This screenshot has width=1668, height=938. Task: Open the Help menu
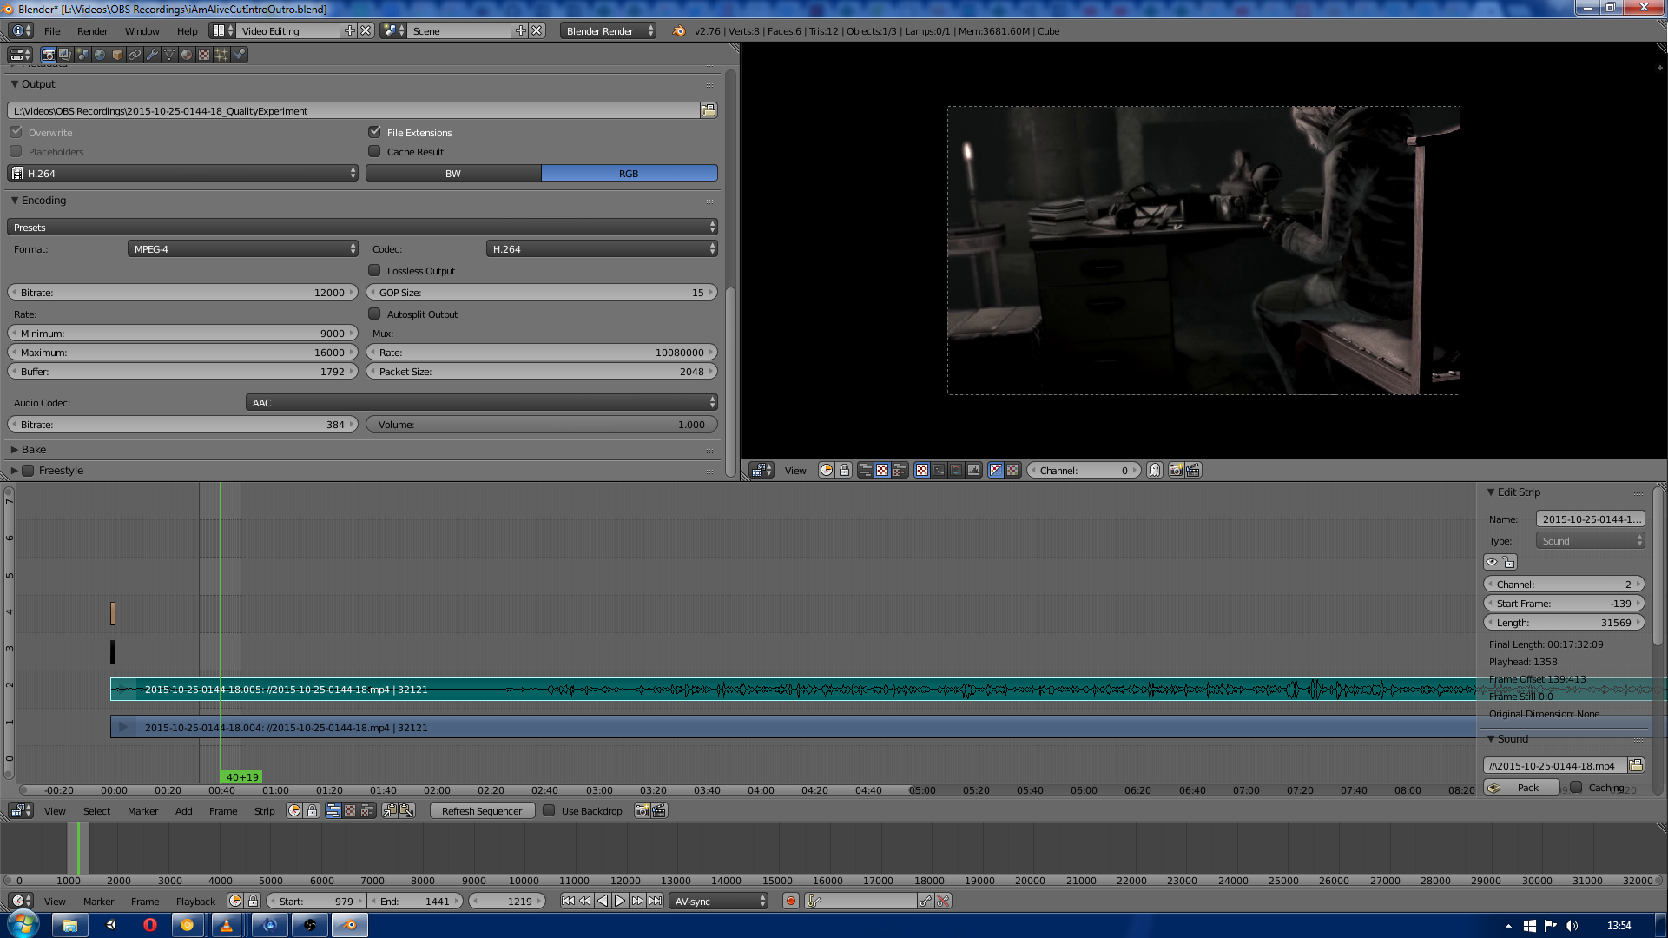point(188,30)
